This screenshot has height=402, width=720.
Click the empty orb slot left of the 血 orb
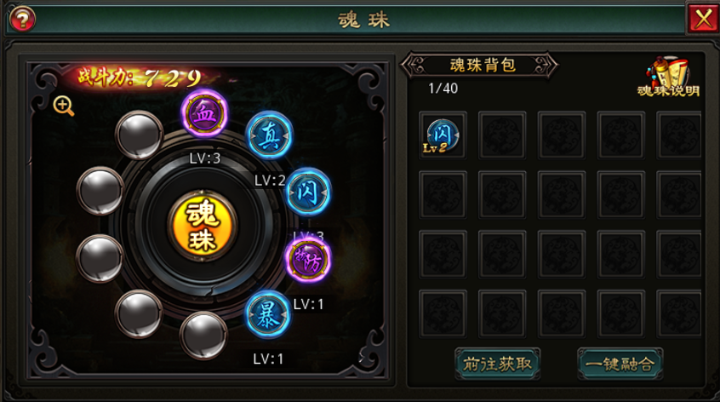point(139,135)
